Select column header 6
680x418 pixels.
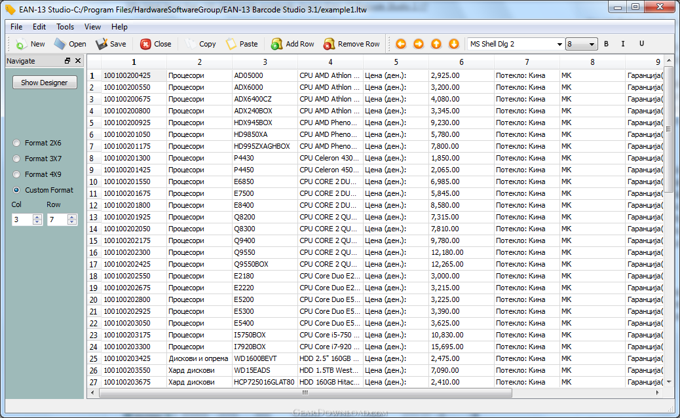(x=461, y=62)
